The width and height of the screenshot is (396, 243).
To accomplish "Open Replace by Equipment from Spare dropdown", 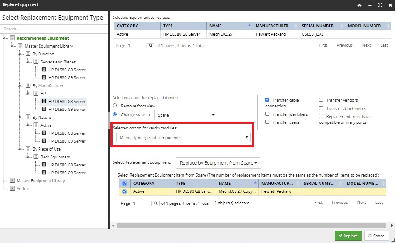I will [x=218, y=163].
